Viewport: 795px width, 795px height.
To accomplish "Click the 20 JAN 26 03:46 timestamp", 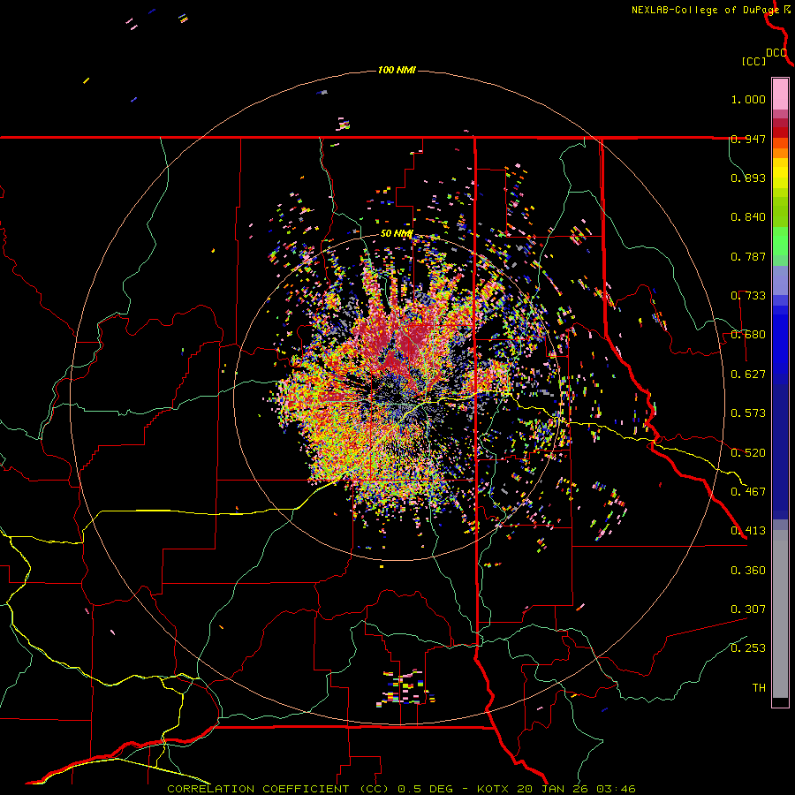I will click(576, 789).
